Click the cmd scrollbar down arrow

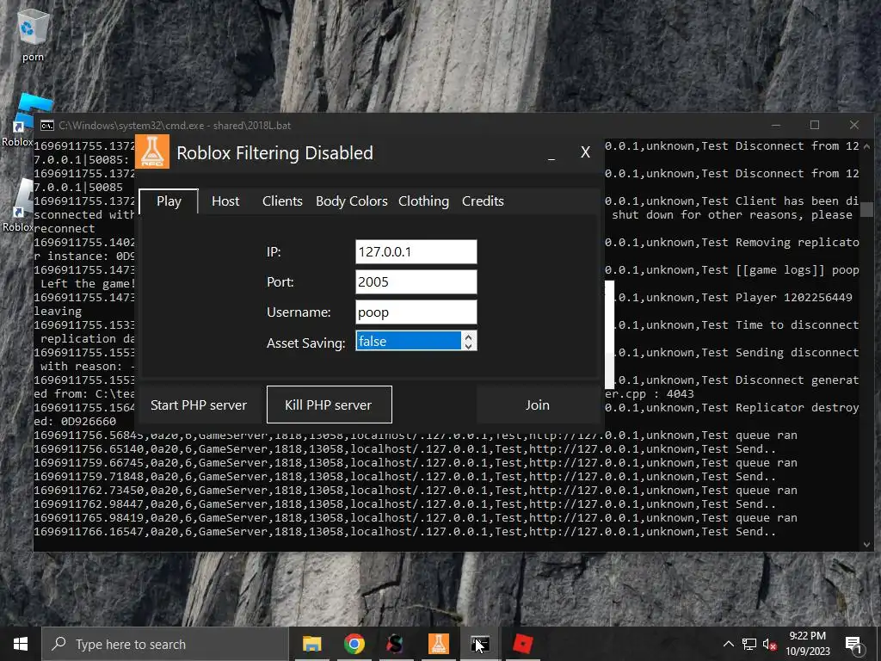(867, 544)
